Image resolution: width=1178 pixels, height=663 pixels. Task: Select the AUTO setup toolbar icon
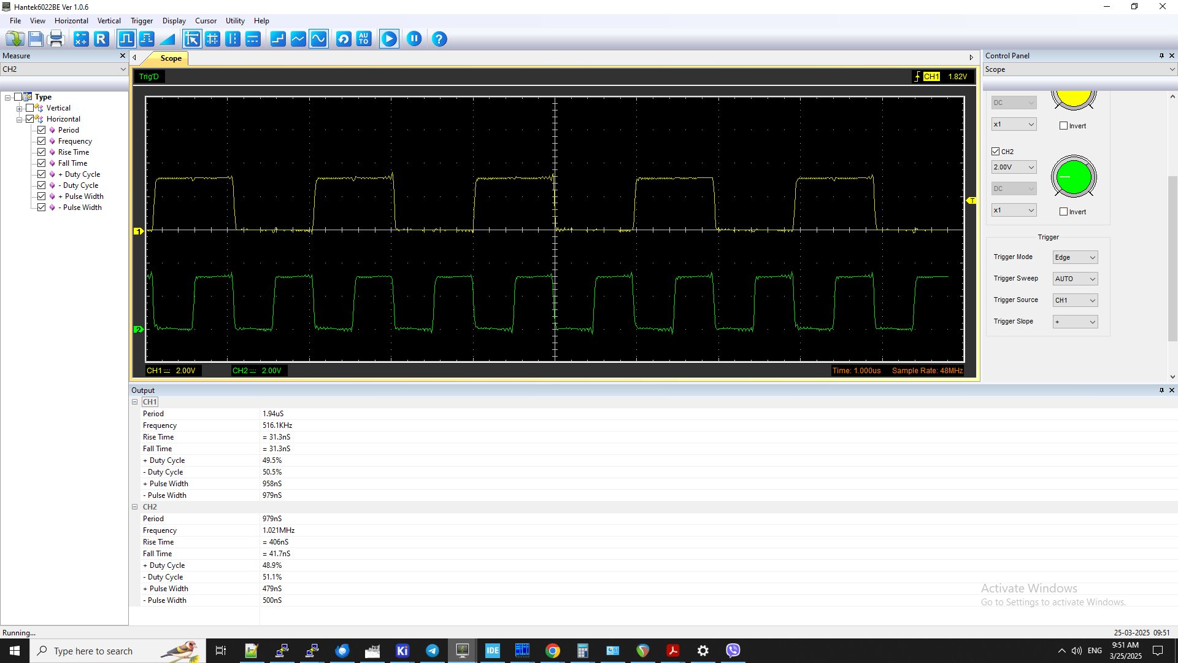tap(364, 39)
